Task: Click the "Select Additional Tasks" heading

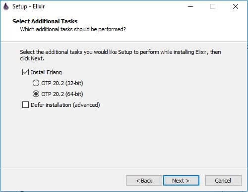Action: (45, 21)
